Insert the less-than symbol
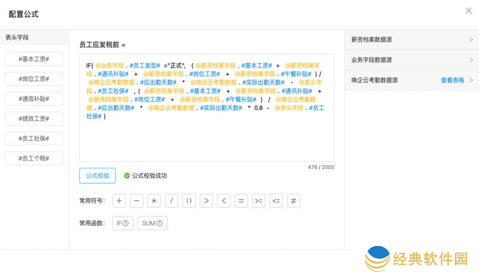The height and width of the screenshot is (275, 479). pyautogui.click(x=224, y=201)
